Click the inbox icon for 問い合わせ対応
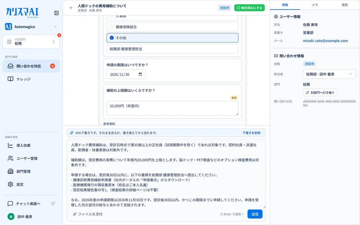360x225 pixels. click(x=10, y=66)
